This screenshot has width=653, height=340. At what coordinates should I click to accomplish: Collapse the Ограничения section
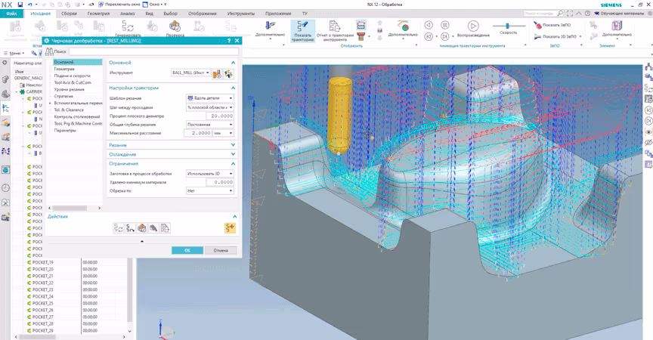(x=233, y=163)
